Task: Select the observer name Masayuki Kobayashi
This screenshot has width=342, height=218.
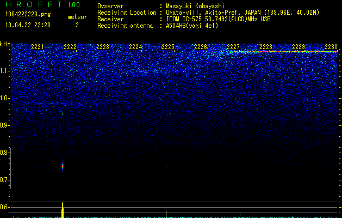Action: (x=195, y=6)
